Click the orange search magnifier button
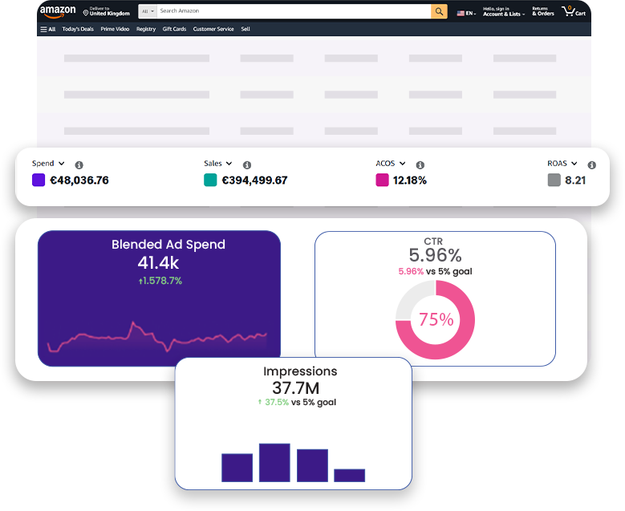The width and height of the screenshot is (625, 511). [439, 11]
